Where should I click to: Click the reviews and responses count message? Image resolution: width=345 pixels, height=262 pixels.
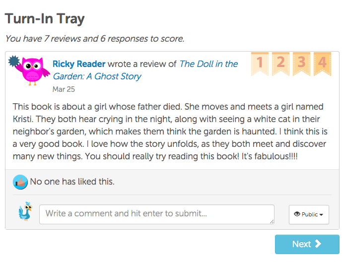point(94,38)
